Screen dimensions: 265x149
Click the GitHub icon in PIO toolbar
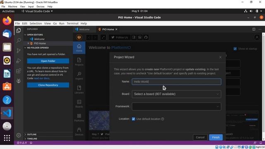click(146, 37)
